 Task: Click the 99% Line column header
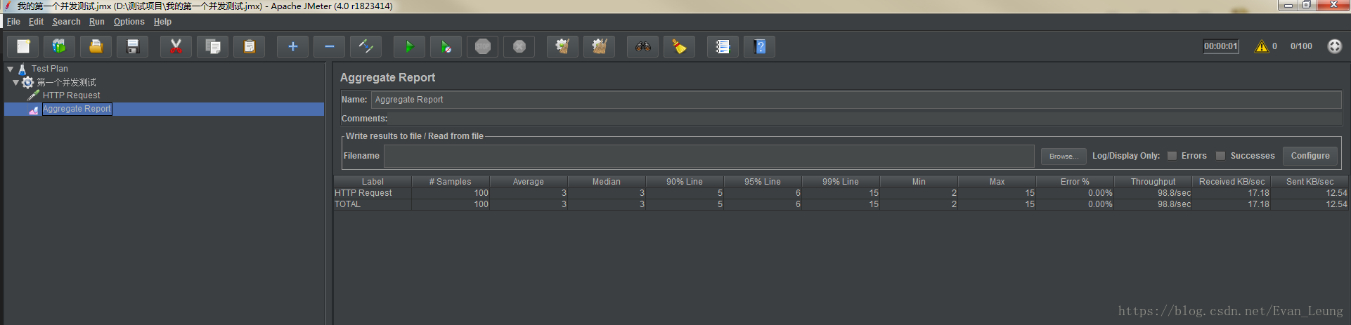(x=841, y=182)
